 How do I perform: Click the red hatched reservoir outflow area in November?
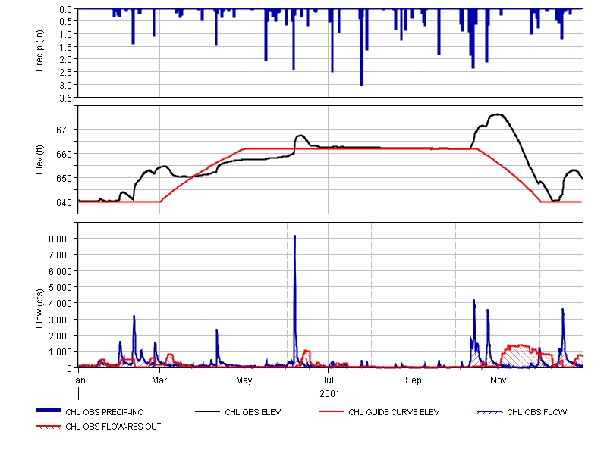[519, 355]
